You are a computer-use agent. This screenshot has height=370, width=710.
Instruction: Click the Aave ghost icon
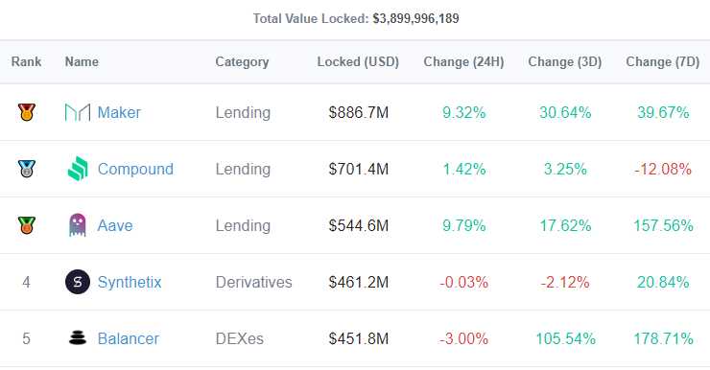[x=78, y=225]
